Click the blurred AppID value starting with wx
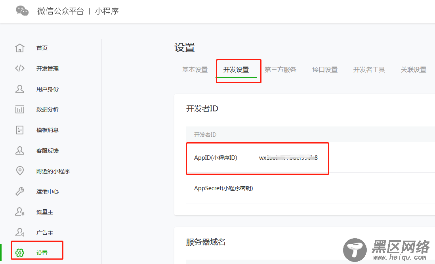Viewport: 435px width, 264px height. [288, 158]
